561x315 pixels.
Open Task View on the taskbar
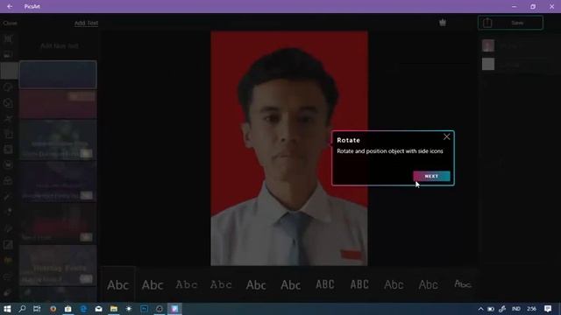[37, 309]
